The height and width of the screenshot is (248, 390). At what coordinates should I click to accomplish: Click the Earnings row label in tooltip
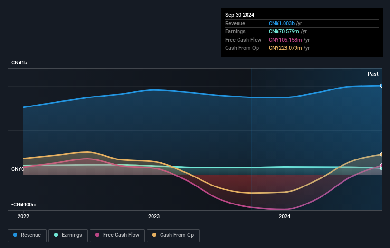235,31
